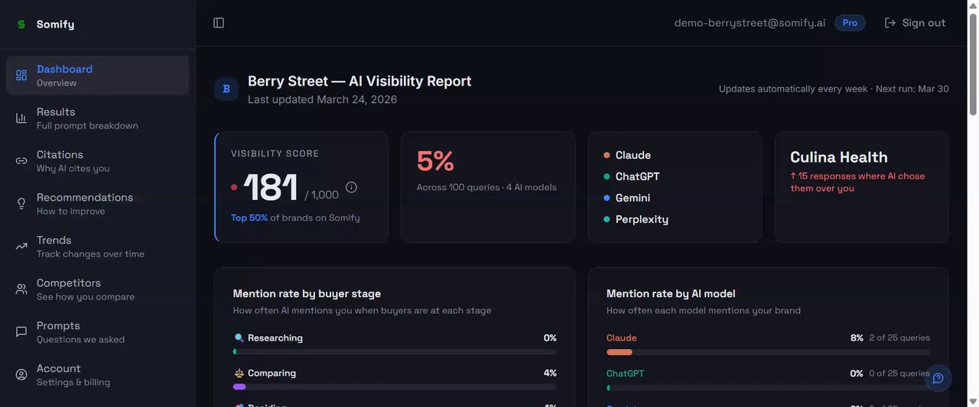The image size is (979, 407).
Task: Click the Competitors people icon
Action: click(21, 289)
